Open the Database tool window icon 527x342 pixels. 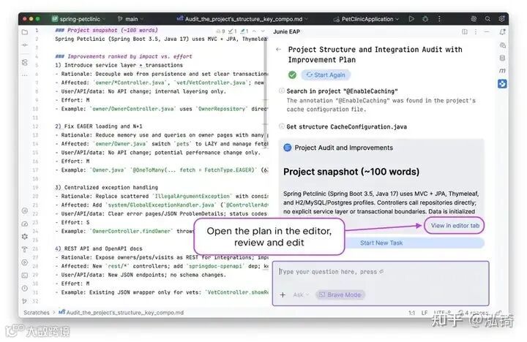(x=502, y=58)
